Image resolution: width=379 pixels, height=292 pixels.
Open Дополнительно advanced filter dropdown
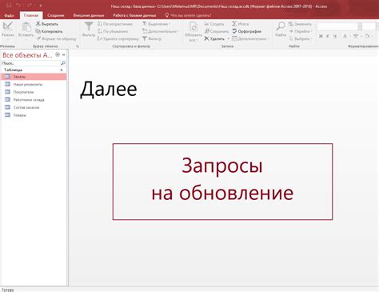(161, 31)
